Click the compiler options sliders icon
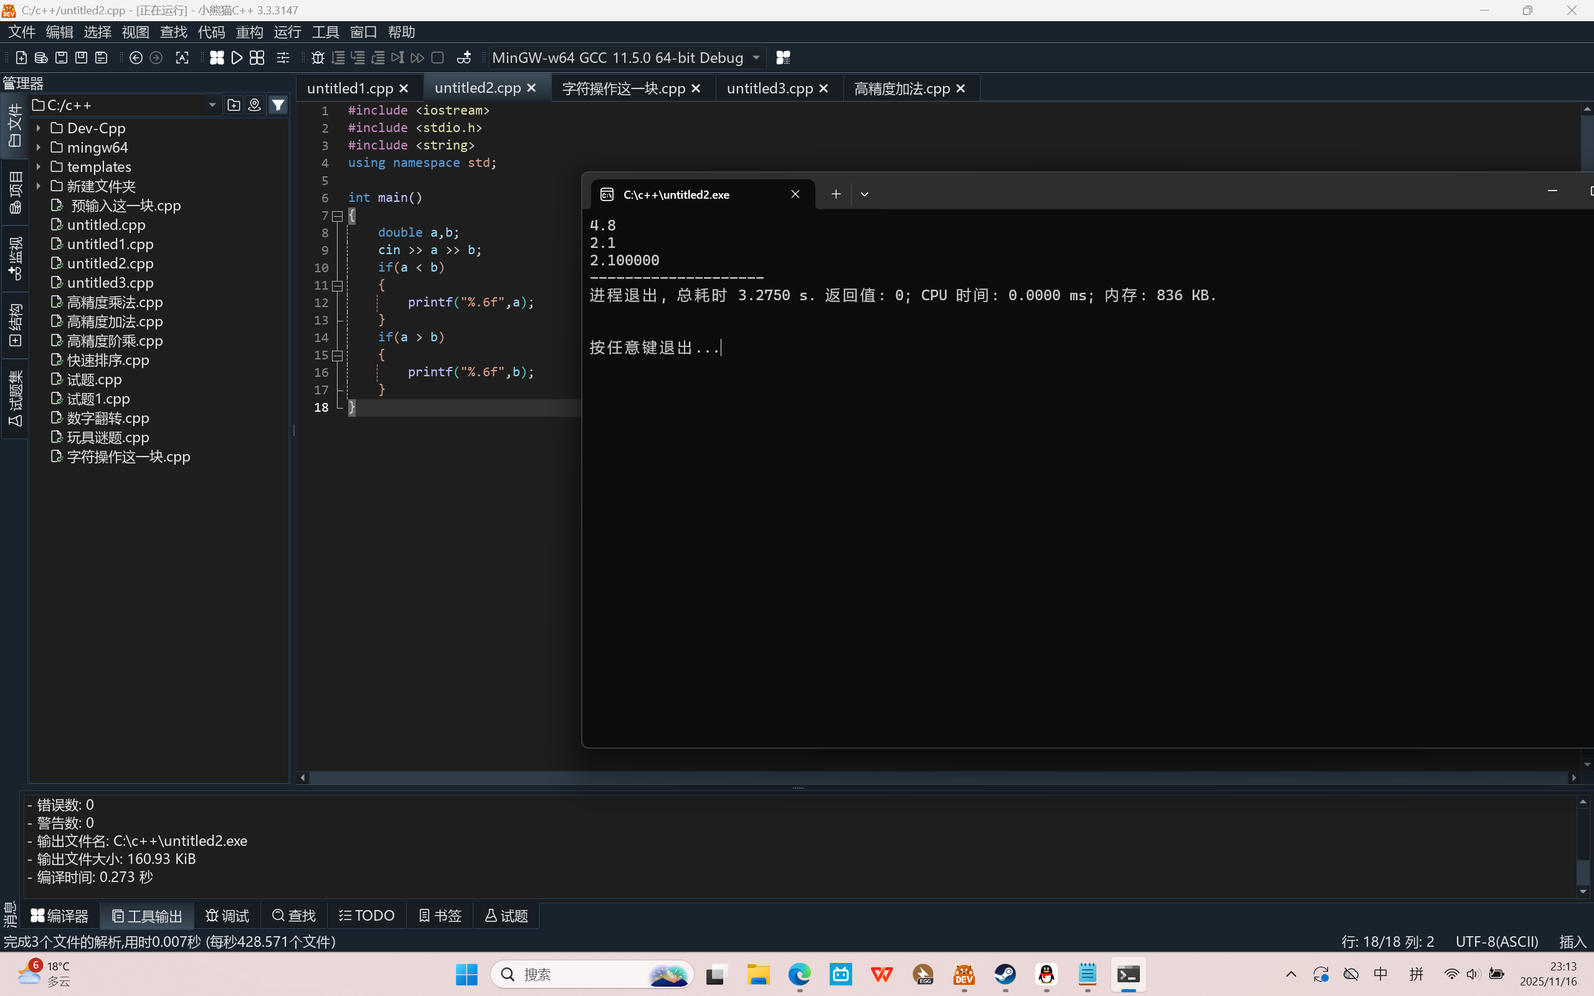This screenshot has height=996, width=1594. tap(283, 58)
